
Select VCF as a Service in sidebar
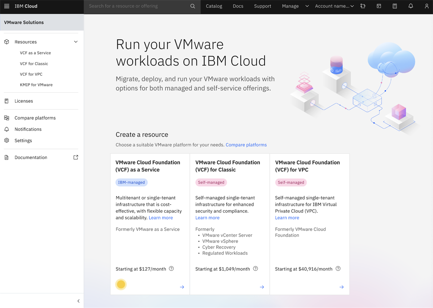(35, 53)
